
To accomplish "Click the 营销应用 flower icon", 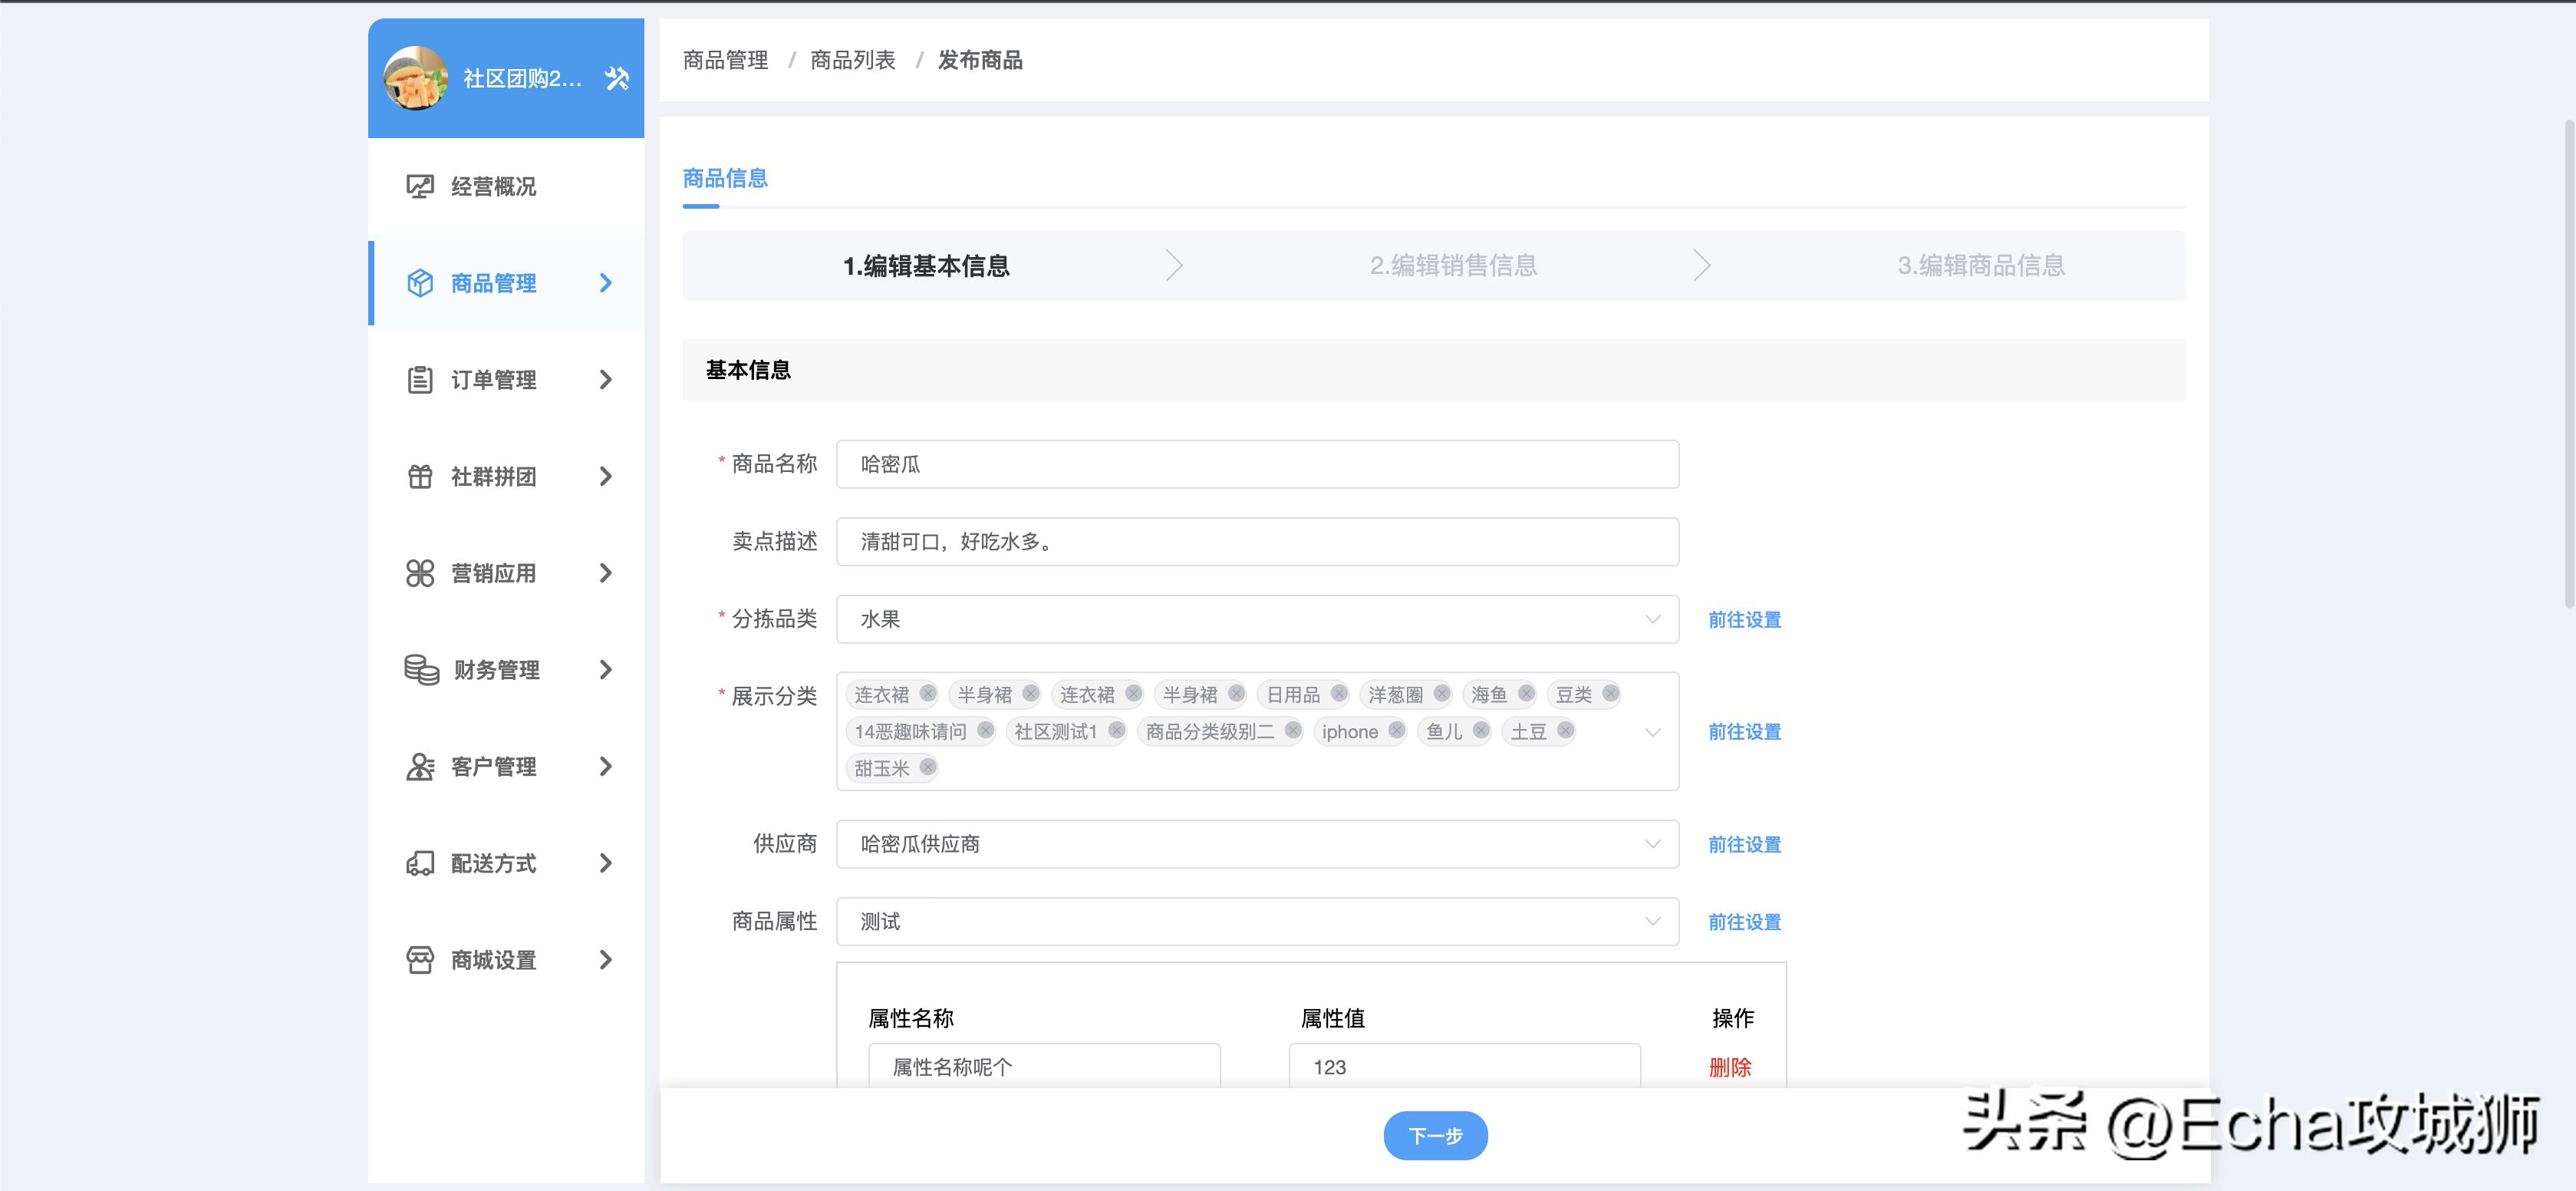I will (420, 573).
